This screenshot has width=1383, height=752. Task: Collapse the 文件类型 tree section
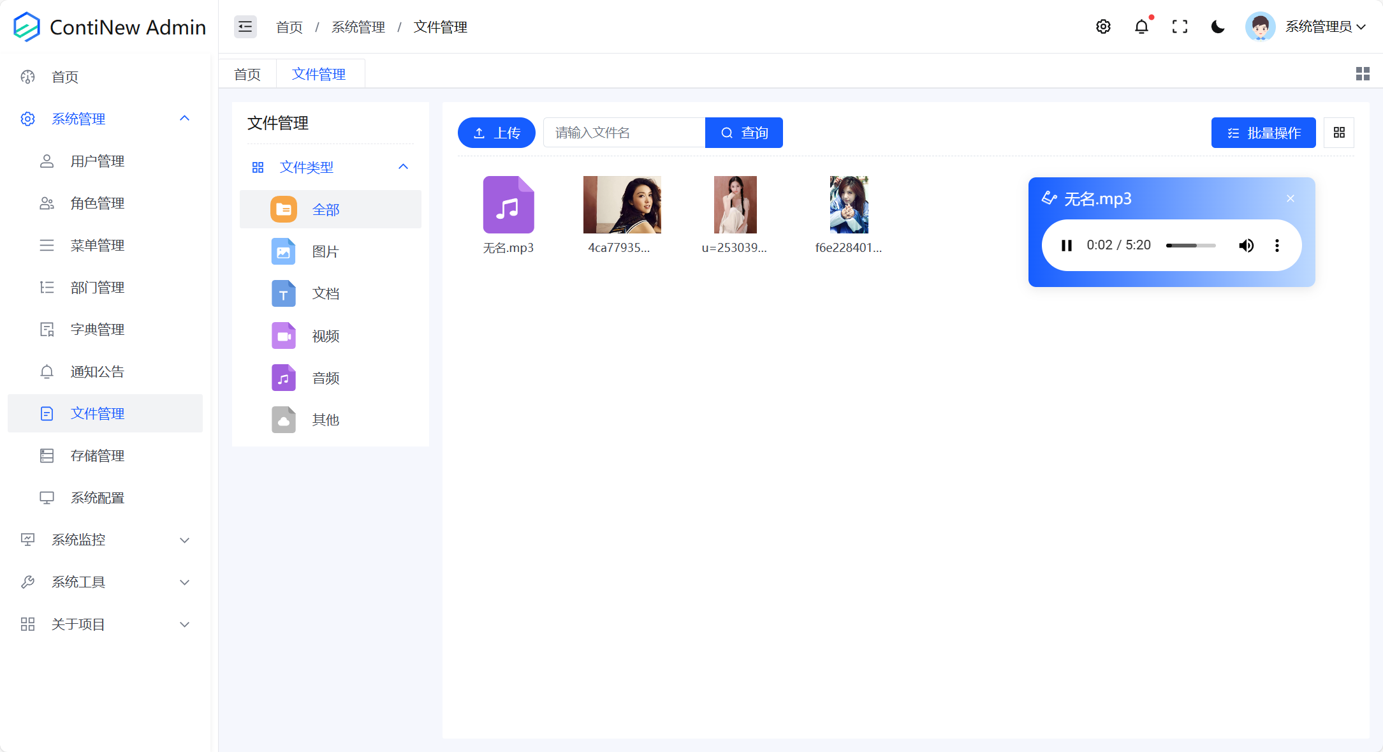tap(403, 166)
